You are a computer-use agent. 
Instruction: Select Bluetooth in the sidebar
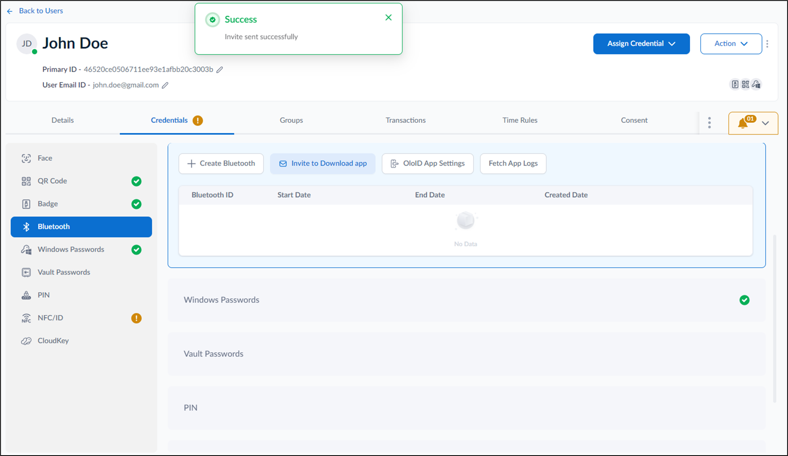81,227
